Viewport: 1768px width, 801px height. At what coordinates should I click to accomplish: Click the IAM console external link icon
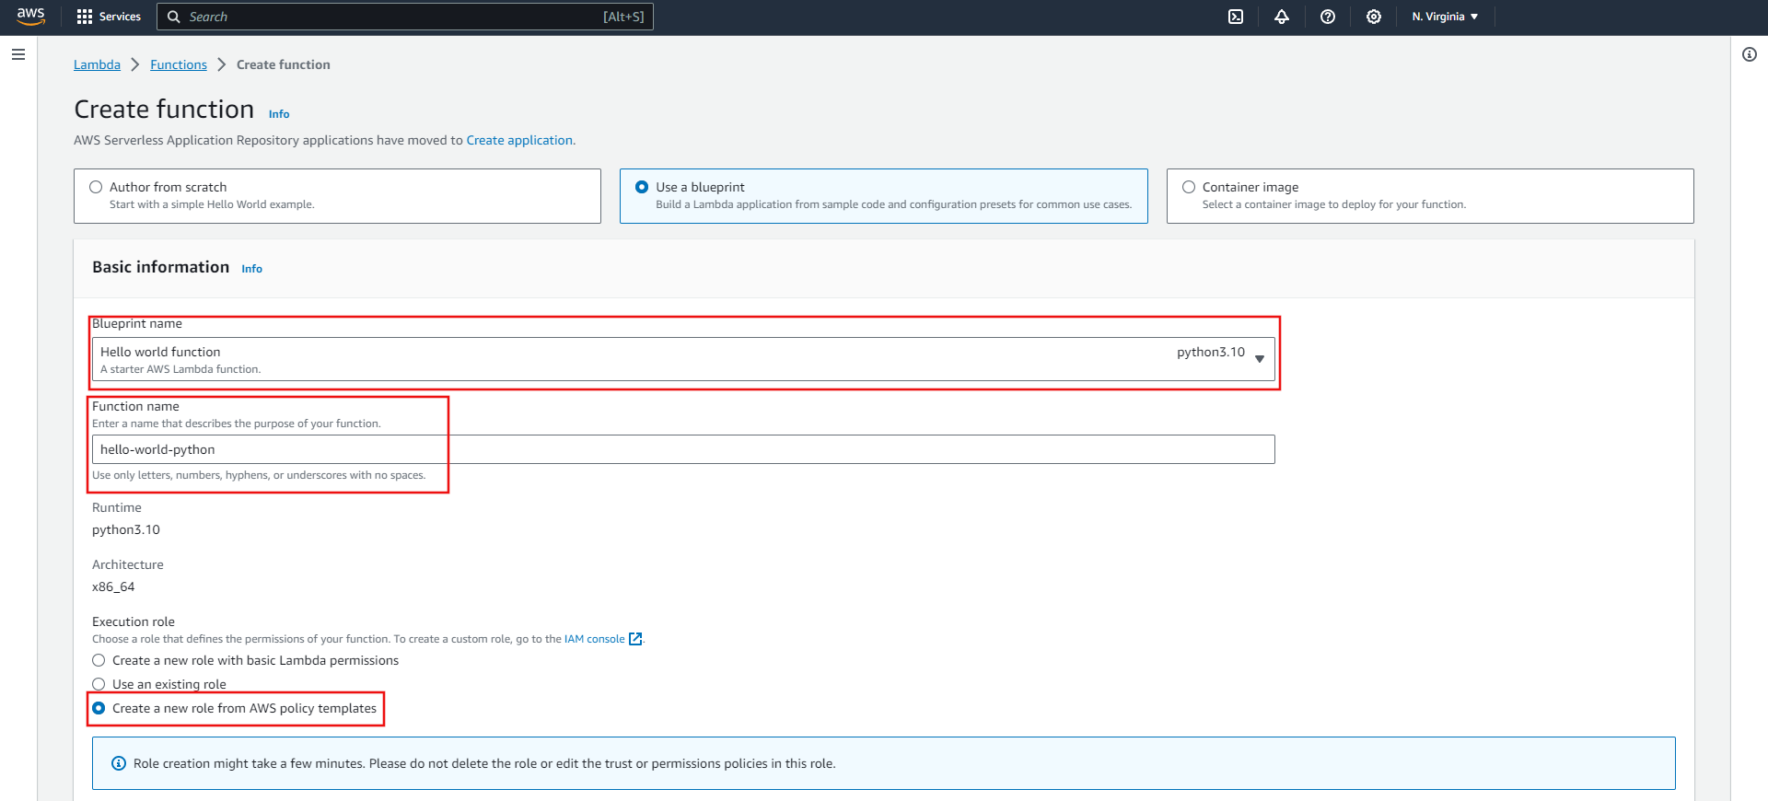tap(635, 639)
